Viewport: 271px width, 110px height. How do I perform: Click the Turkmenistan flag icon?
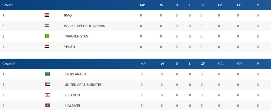pos(47,36)
